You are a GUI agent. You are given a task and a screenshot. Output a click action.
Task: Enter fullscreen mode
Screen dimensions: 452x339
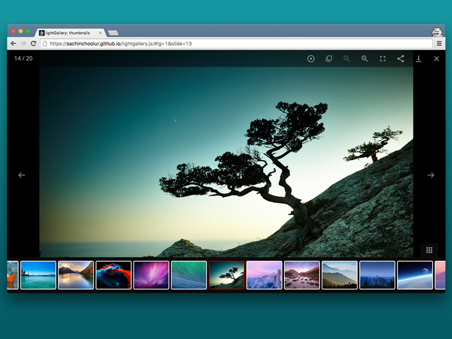[x=383, y=59]
